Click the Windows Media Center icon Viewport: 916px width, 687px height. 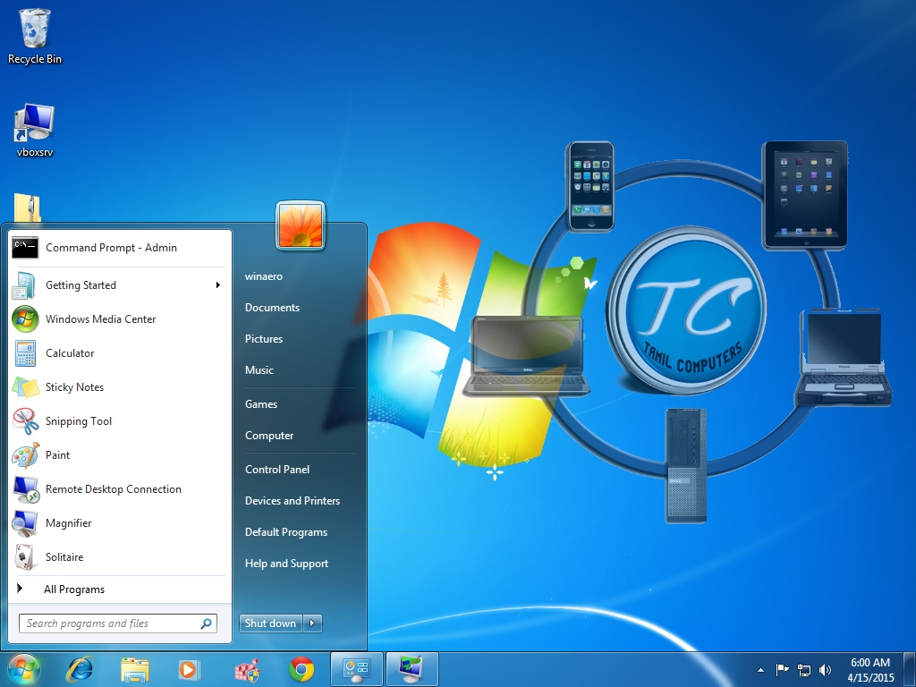coord(25,319)
